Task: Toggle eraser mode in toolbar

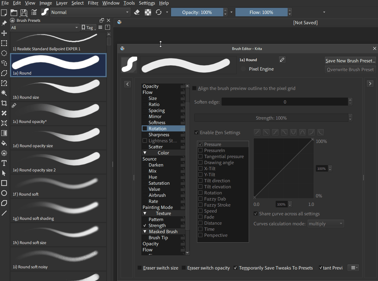Action: click(137, 12)
